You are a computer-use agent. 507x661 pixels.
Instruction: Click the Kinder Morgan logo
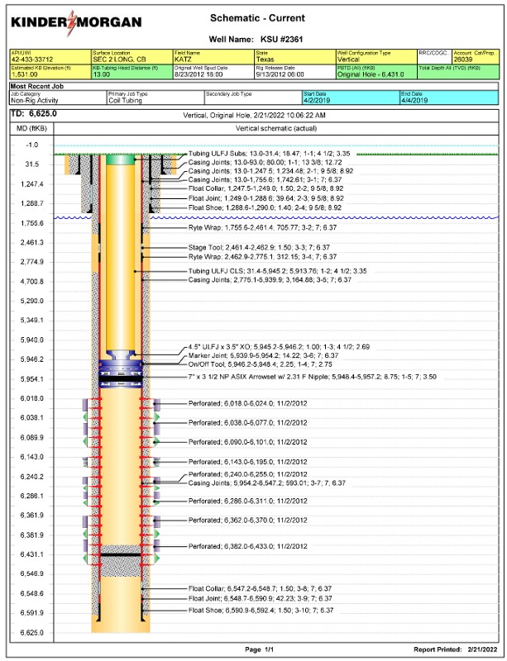(76, 22)
